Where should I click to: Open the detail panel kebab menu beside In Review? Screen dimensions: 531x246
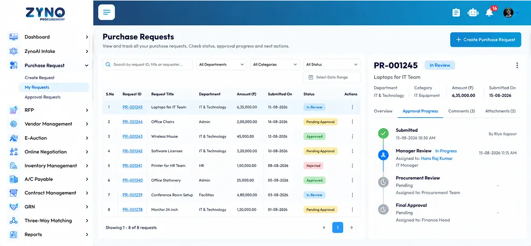[517, 65]
